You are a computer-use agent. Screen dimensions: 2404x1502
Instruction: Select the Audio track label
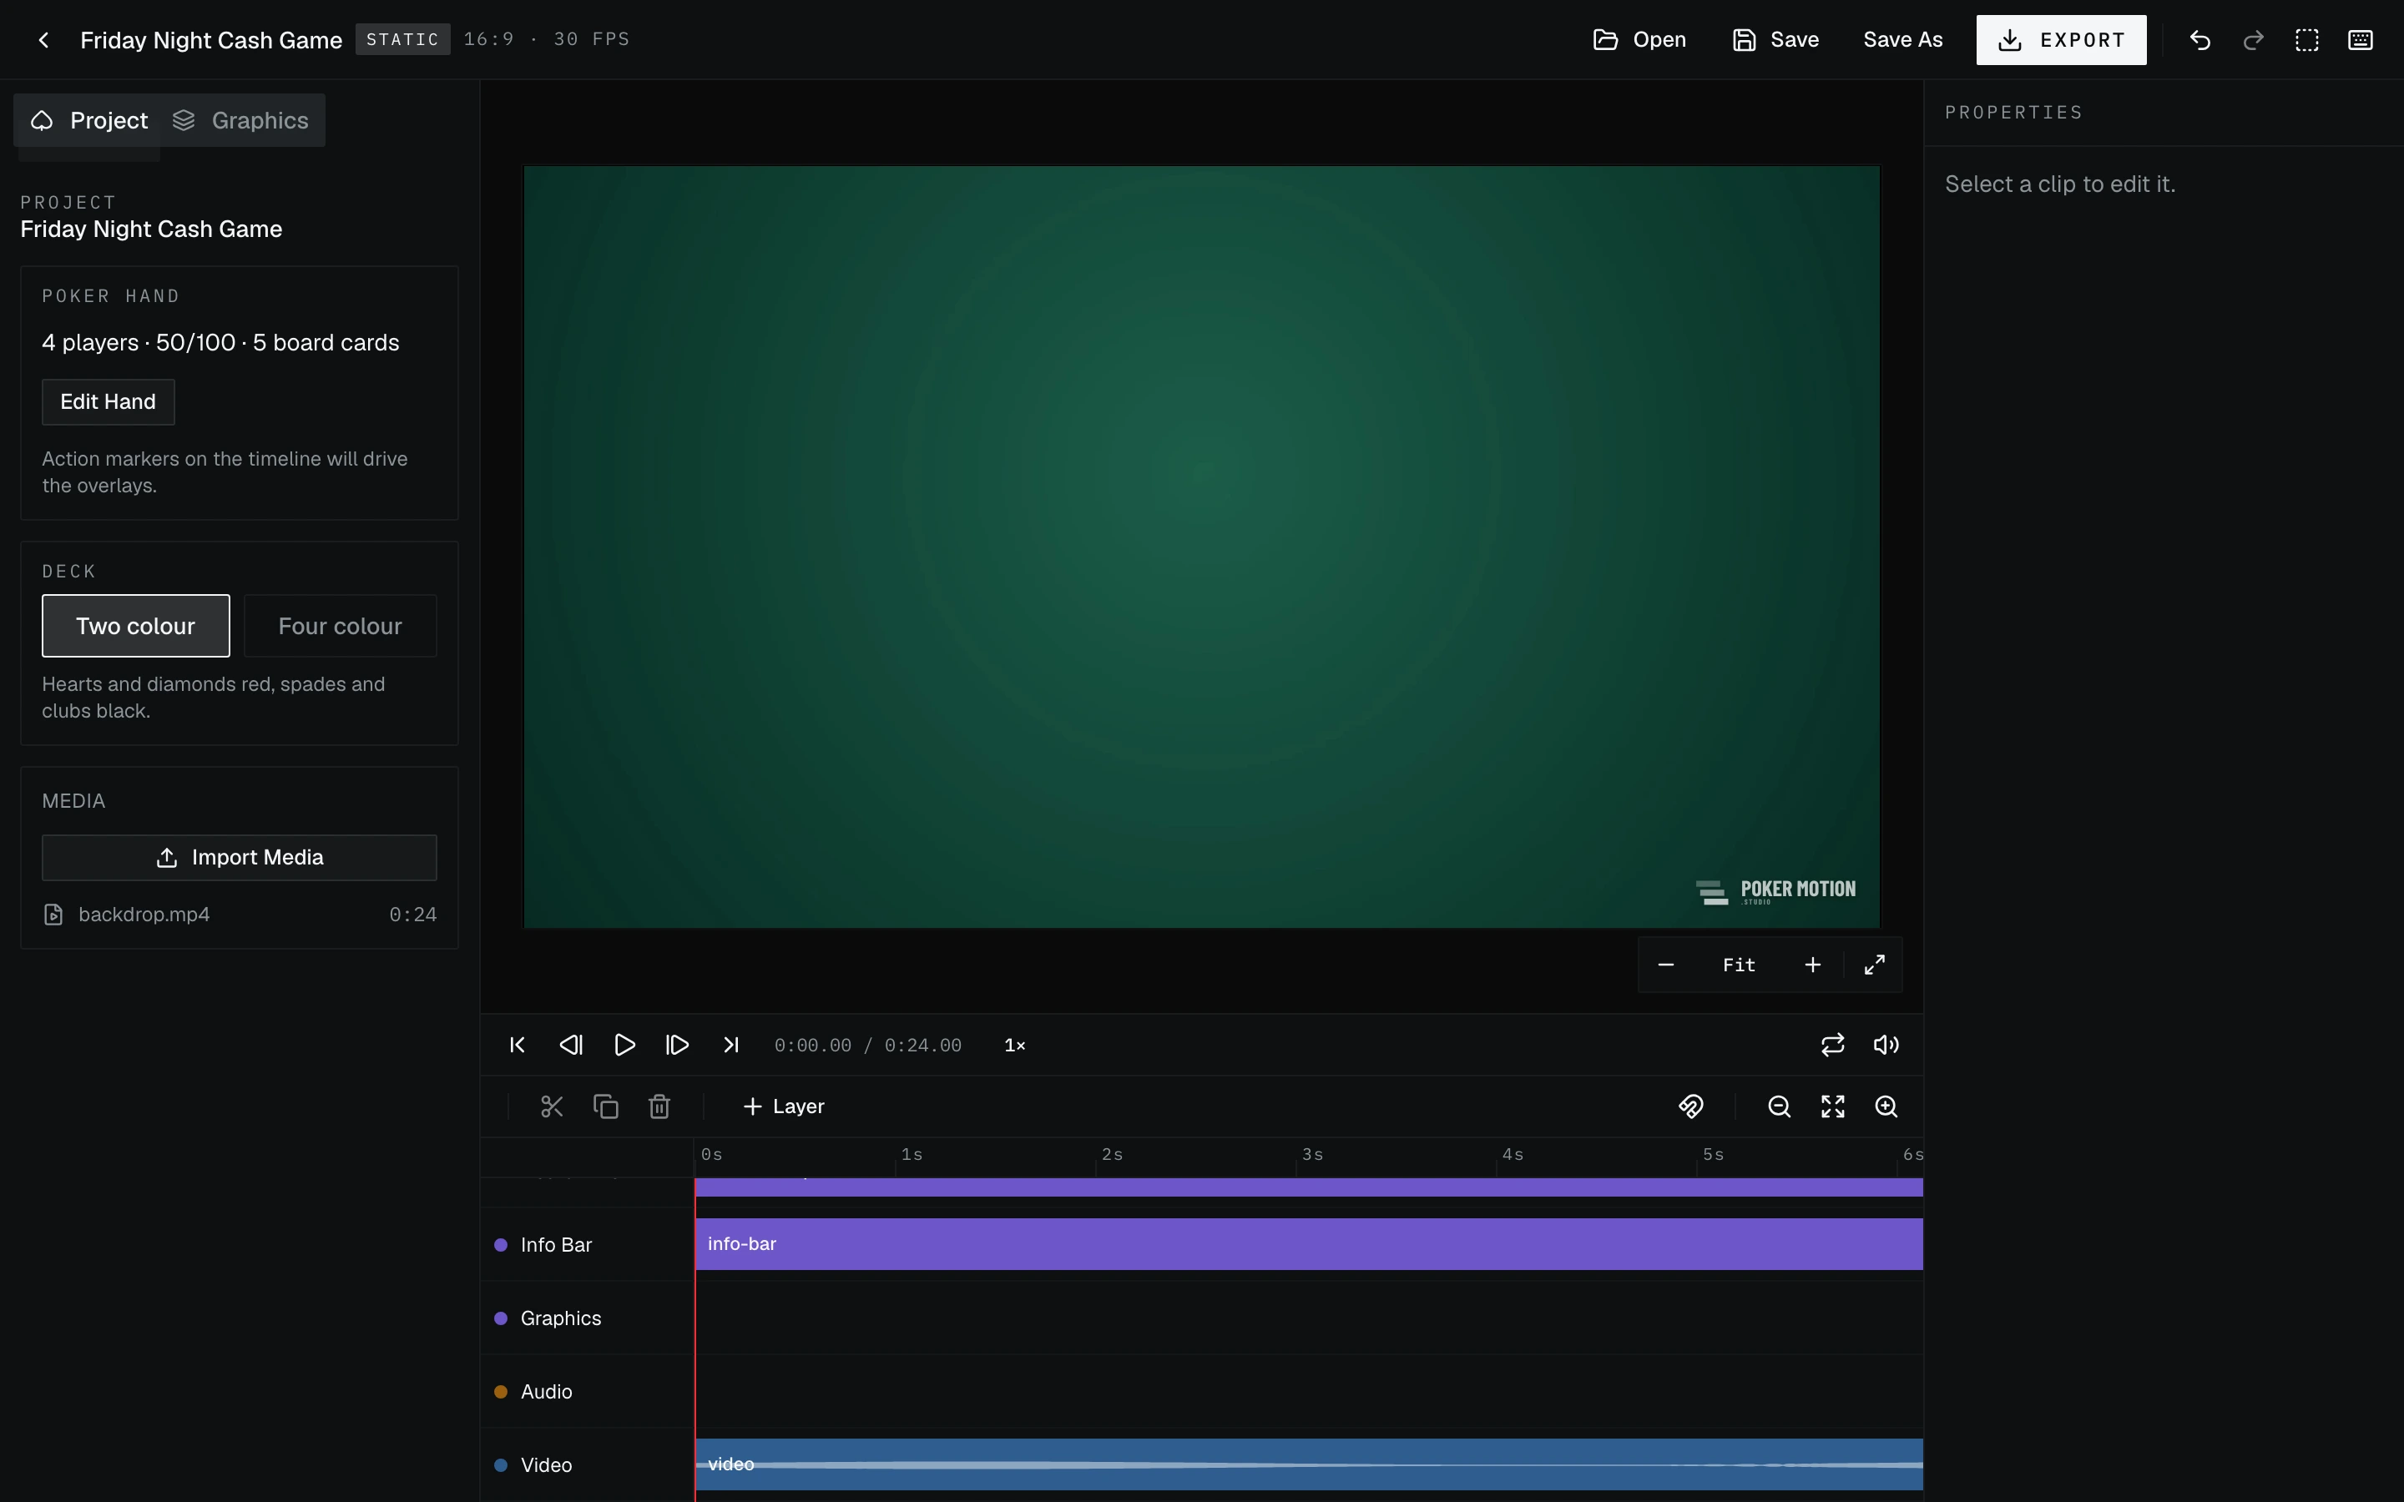pyautogui.click(x=547, y=1392)
